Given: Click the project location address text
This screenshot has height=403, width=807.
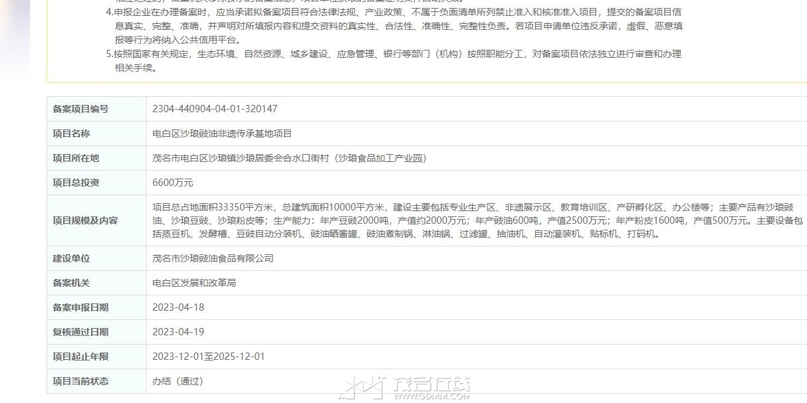Looking at the screenshot, I should tap(289, 158).
